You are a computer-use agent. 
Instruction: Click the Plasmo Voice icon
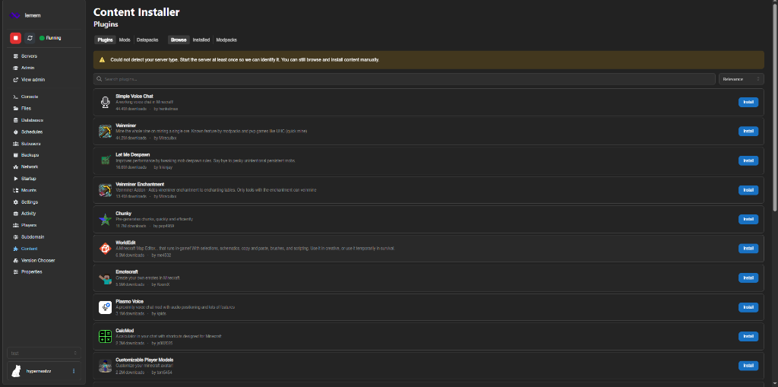105,307
